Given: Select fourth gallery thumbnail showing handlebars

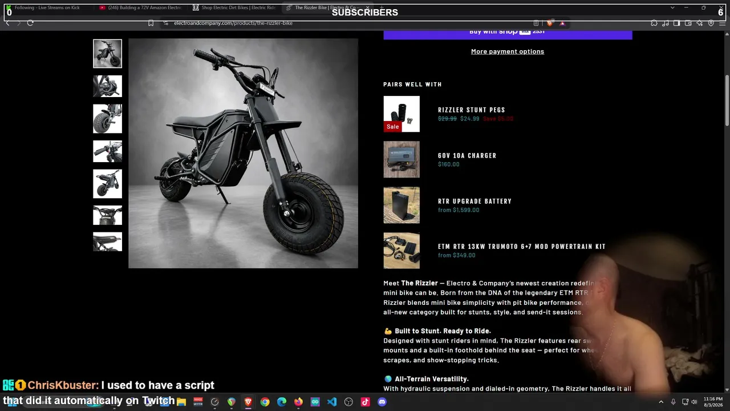Looking at the screenshot, I should [108, 151].
